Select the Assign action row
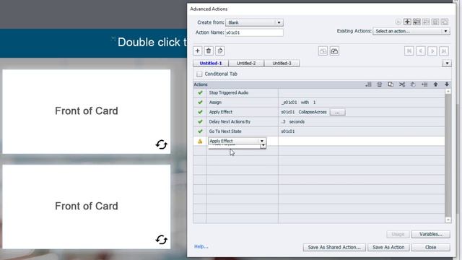 (319, 103)
